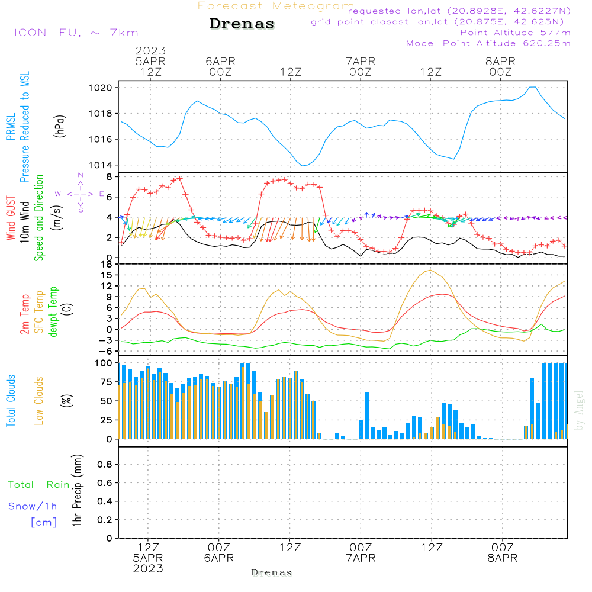Image resolution: width=592 pixels, height=592 pixels.
Task: Click the pressure curve peak near 1020 hPa
Action: click(x=532, y=87)
